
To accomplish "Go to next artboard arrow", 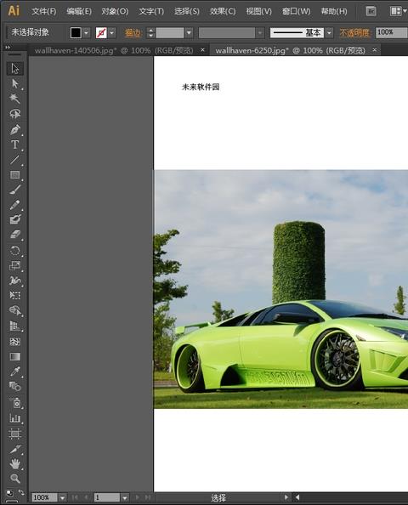I will pyautogui.click(x=138, y=497).
